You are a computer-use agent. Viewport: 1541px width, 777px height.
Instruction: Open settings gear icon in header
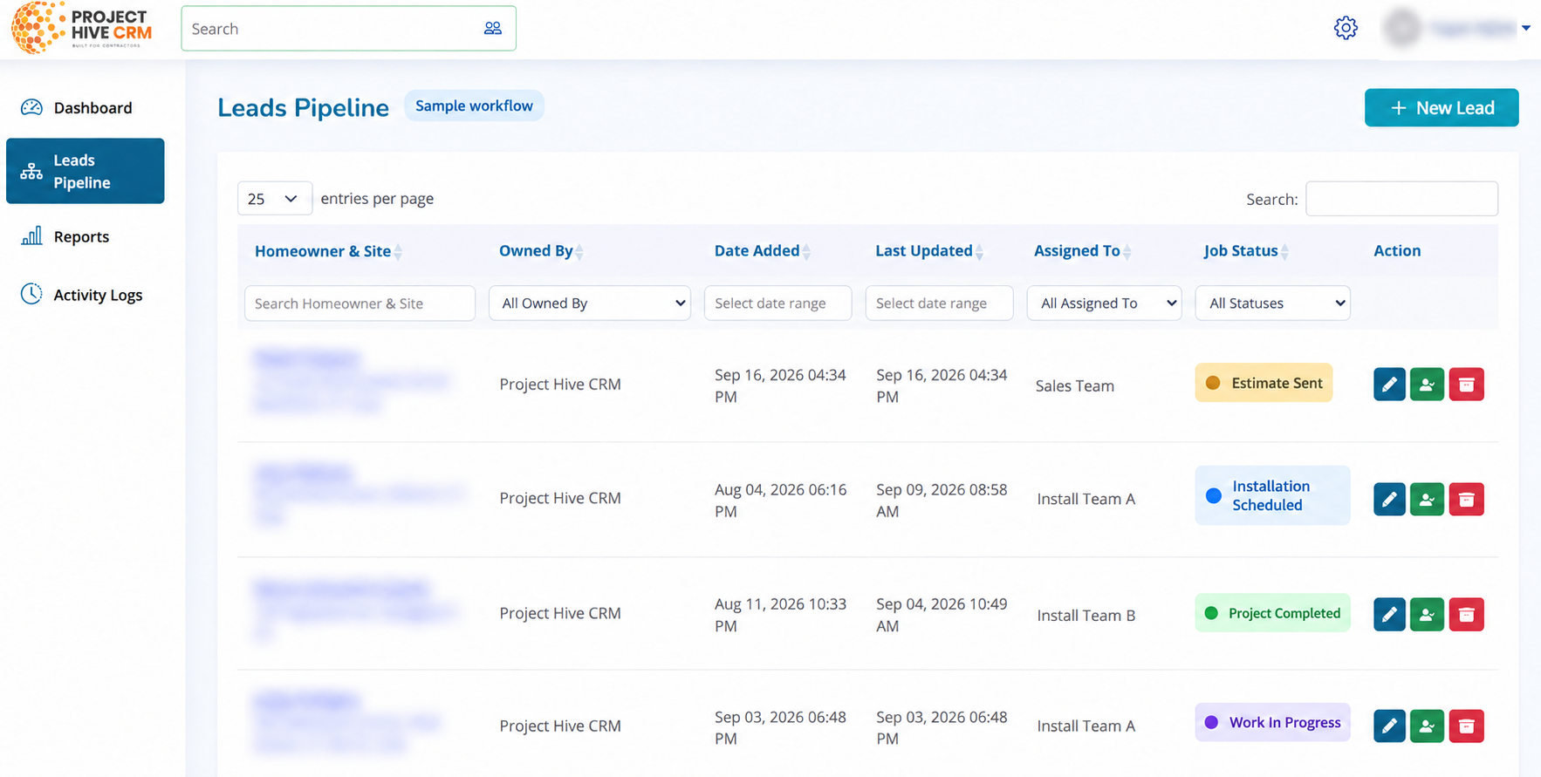click(1346, 28)
